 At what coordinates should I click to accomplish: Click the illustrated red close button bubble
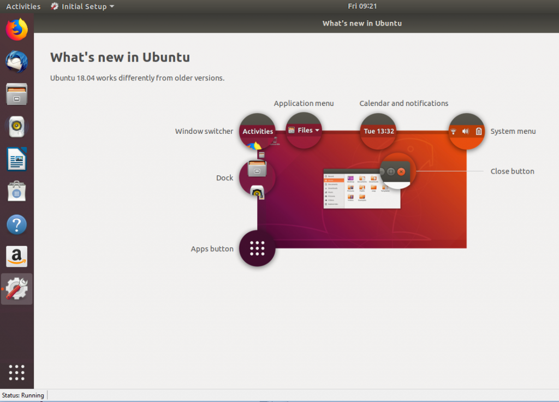click(402, 172)
